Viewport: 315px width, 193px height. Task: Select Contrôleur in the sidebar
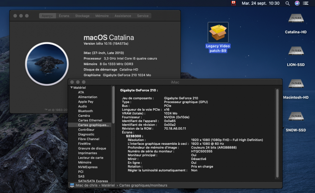(x=86, y=130)
